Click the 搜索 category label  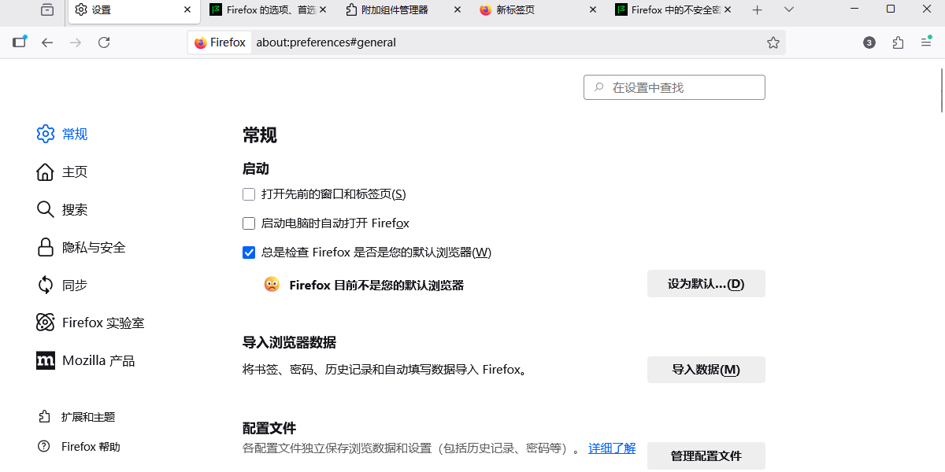point(75,209)
